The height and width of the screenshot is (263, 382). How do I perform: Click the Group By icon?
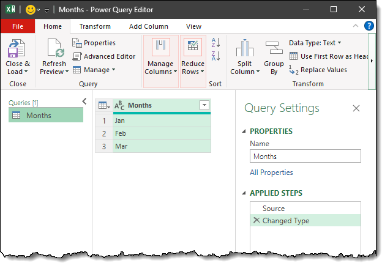[274, 50]
